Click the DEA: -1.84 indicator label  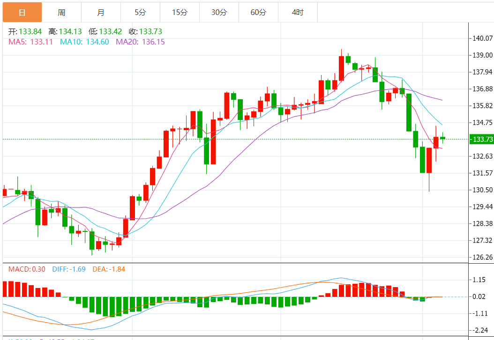[x=109, y=269]
